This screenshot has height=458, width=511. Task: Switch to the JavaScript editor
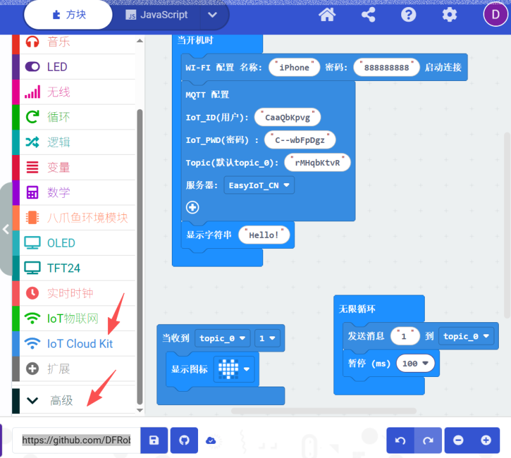click(x=157, y=15)
